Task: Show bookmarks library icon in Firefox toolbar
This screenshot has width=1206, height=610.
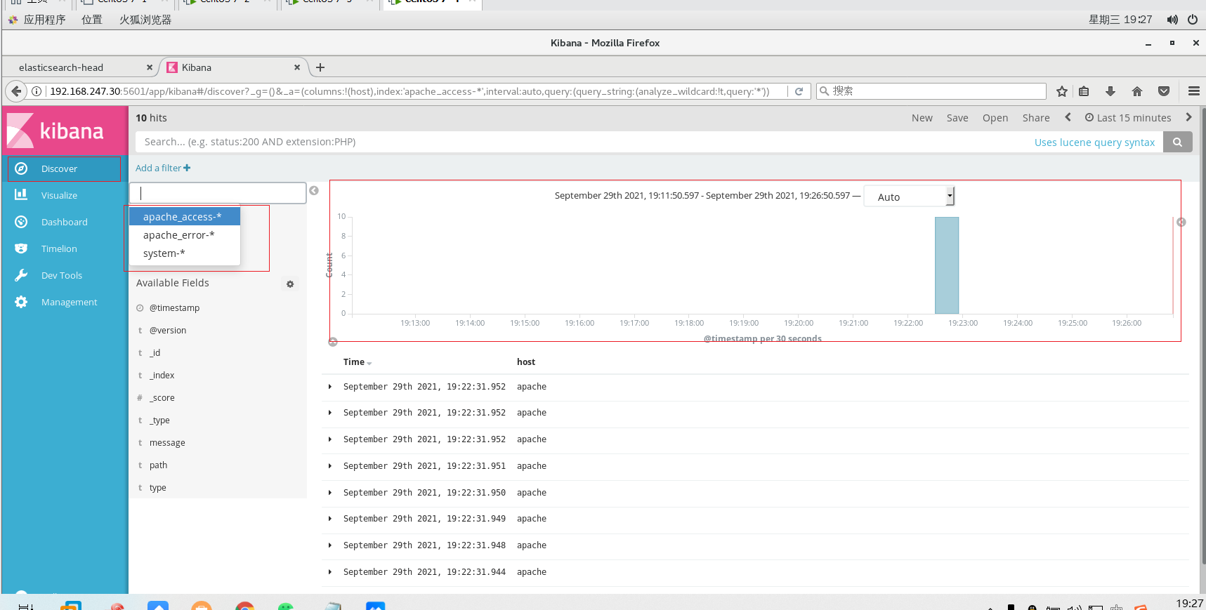Action: 1084,91
